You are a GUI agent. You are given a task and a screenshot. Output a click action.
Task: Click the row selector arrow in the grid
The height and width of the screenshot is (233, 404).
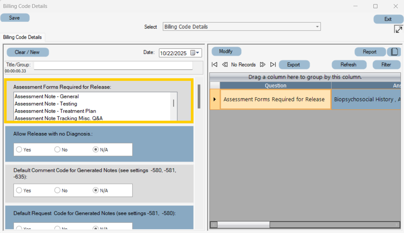(x=214, y=99)
